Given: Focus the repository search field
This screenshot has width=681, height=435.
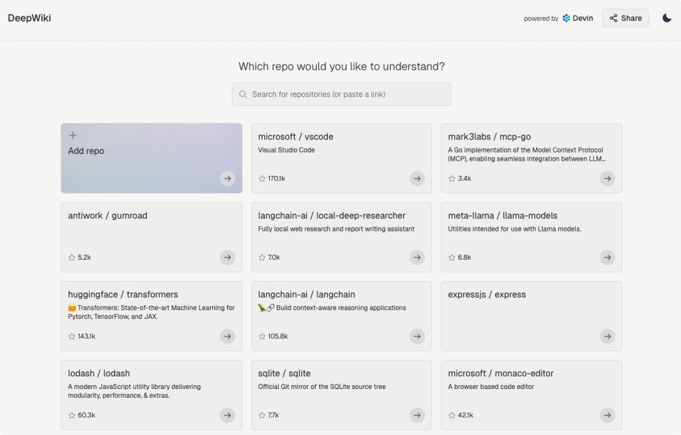Looking at the screenshot, I should click(x=341, y=94).
